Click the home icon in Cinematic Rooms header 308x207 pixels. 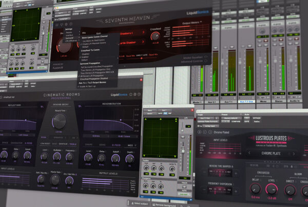point(131,95)
